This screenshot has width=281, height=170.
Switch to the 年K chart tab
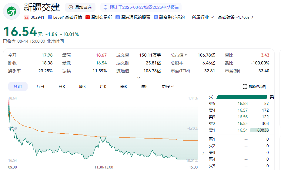[144, 87]
